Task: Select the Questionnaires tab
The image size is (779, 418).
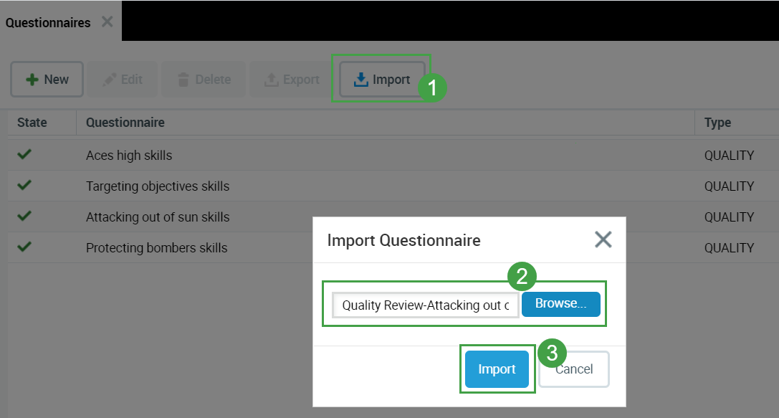Action: point(48,22)
